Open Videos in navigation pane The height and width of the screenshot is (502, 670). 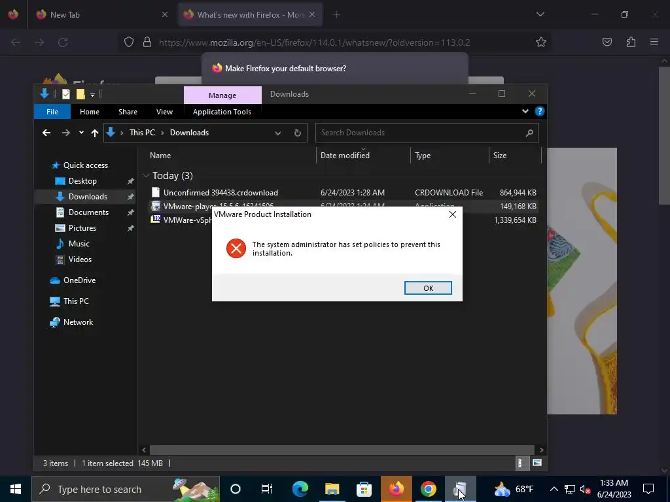pos(80,259)
